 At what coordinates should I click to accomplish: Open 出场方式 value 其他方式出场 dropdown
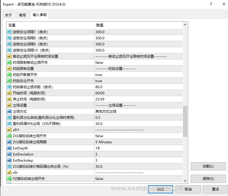138,111
